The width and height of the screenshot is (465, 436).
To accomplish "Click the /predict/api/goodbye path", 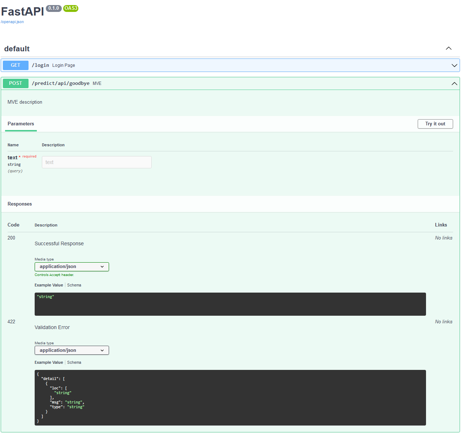I will pyautogui.click(x=61, y=83).
